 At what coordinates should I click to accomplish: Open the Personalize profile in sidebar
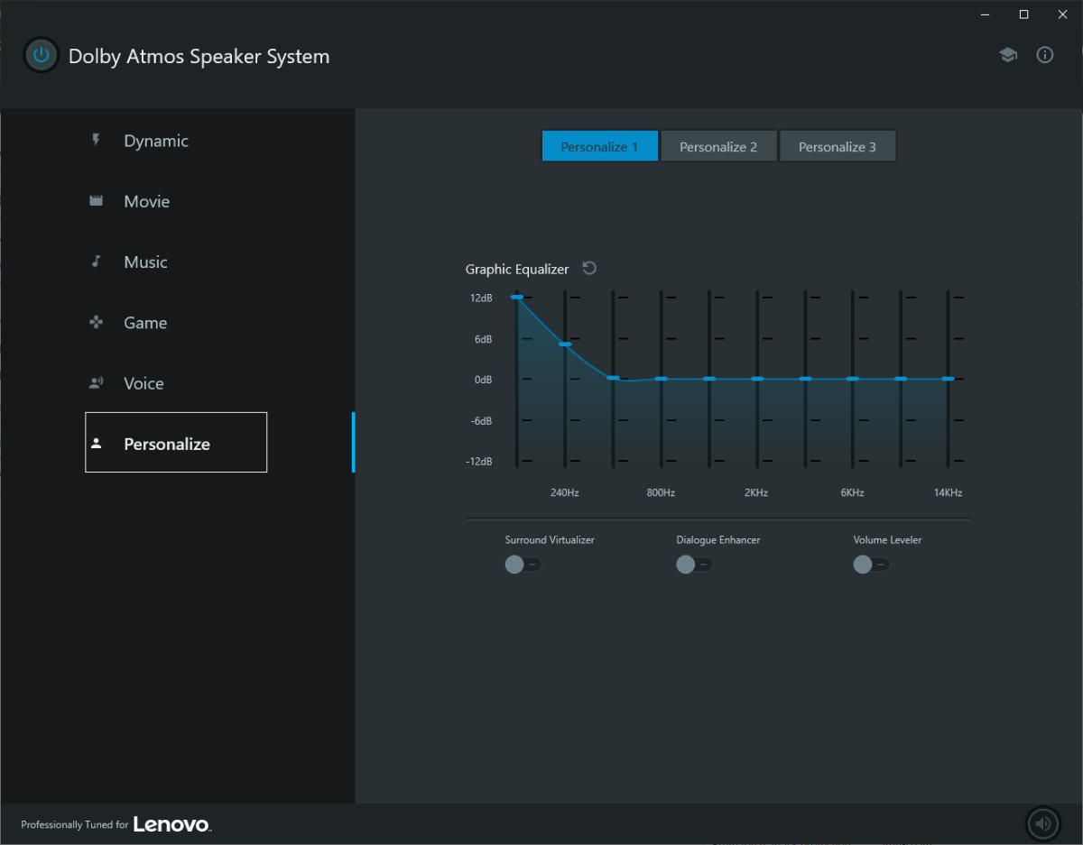pos(167,444)
